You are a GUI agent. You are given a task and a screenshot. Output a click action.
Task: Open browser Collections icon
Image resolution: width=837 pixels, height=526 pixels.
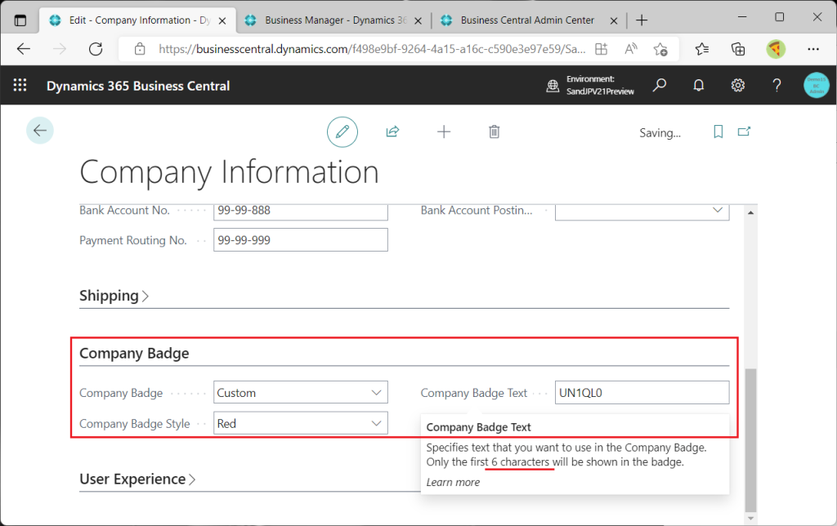[x=738, y=49]
